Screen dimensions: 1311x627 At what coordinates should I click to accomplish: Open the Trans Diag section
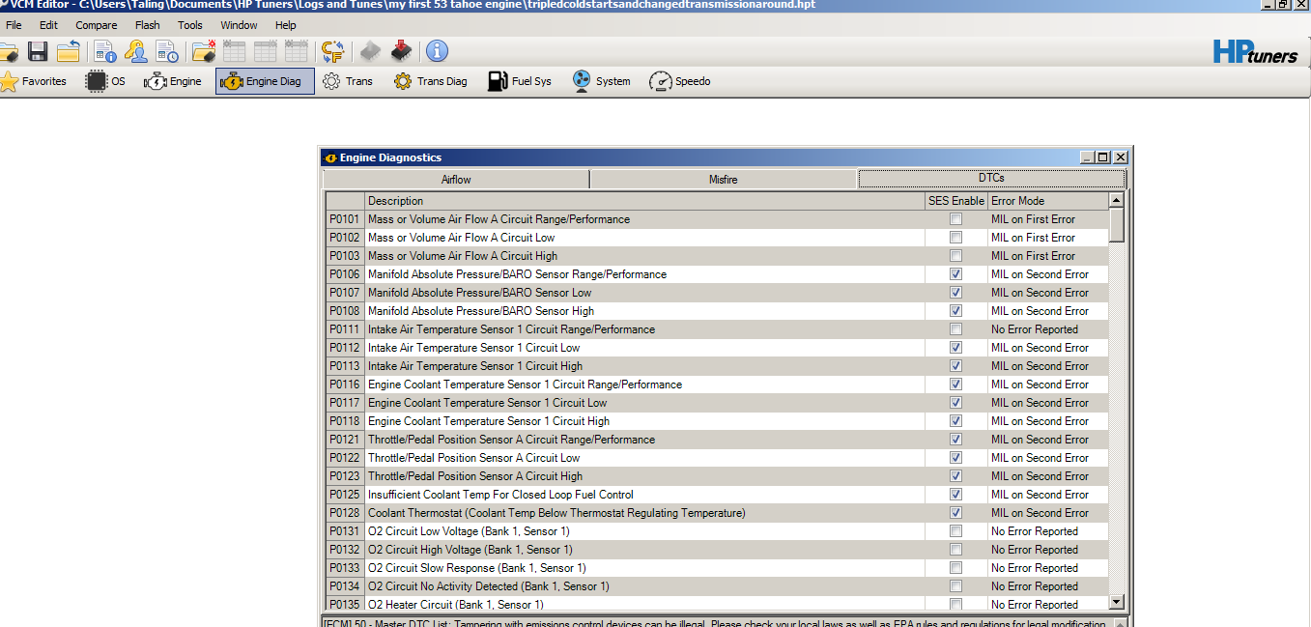coord(430,81)
